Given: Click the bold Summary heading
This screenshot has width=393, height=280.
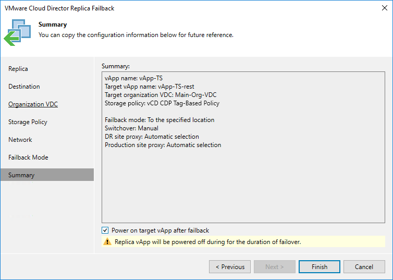Looking at the screenshot, I should 53,25.
